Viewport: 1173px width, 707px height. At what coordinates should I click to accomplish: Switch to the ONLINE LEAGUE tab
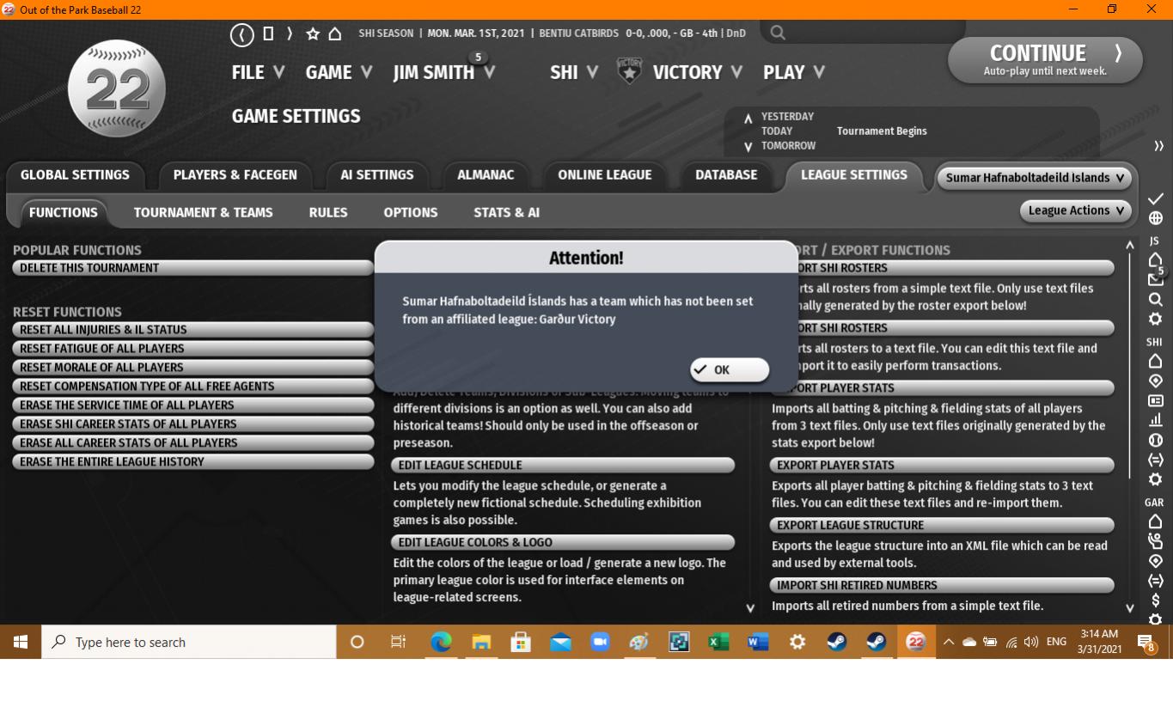(x=605, y=175)
